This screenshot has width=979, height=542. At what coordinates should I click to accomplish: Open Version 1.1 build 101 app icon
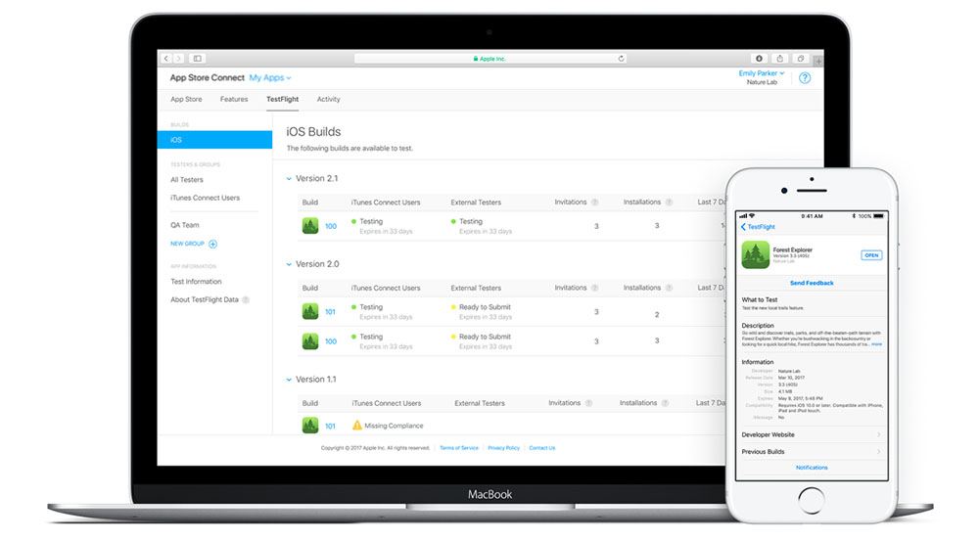(310, 426)
